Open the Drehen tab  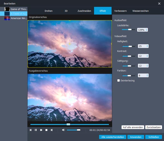(x=48, y=11)
